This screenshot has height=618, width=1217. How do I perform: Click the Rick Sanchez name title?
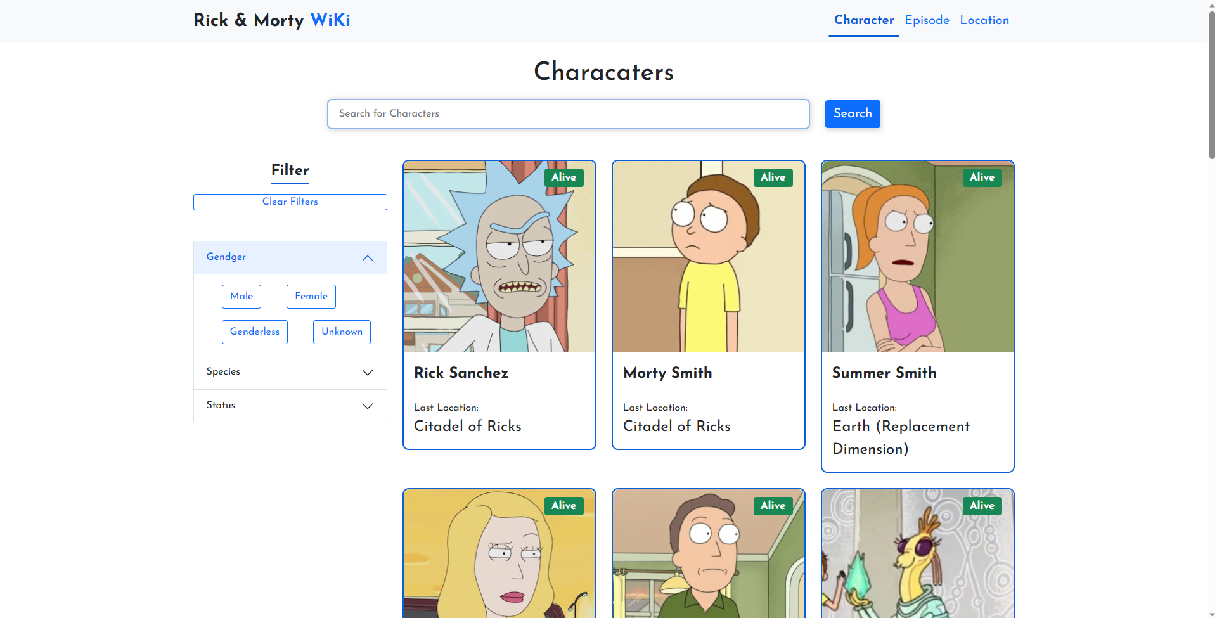[461, 373]
